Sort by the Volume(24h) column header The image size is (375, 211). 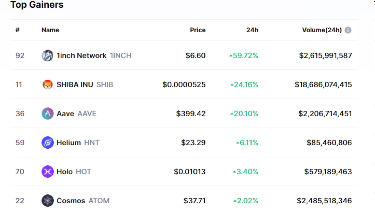coord(322,30)
